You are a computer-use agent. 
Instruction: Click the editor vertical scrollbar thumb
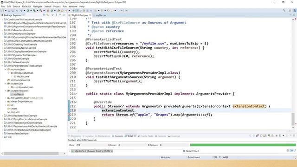tap(293, 119)
